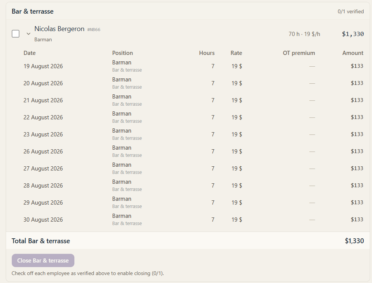This screenshot has height=283, width=372.
Task: Click the 23 August 2026 date row
Action: click(193, 134)
